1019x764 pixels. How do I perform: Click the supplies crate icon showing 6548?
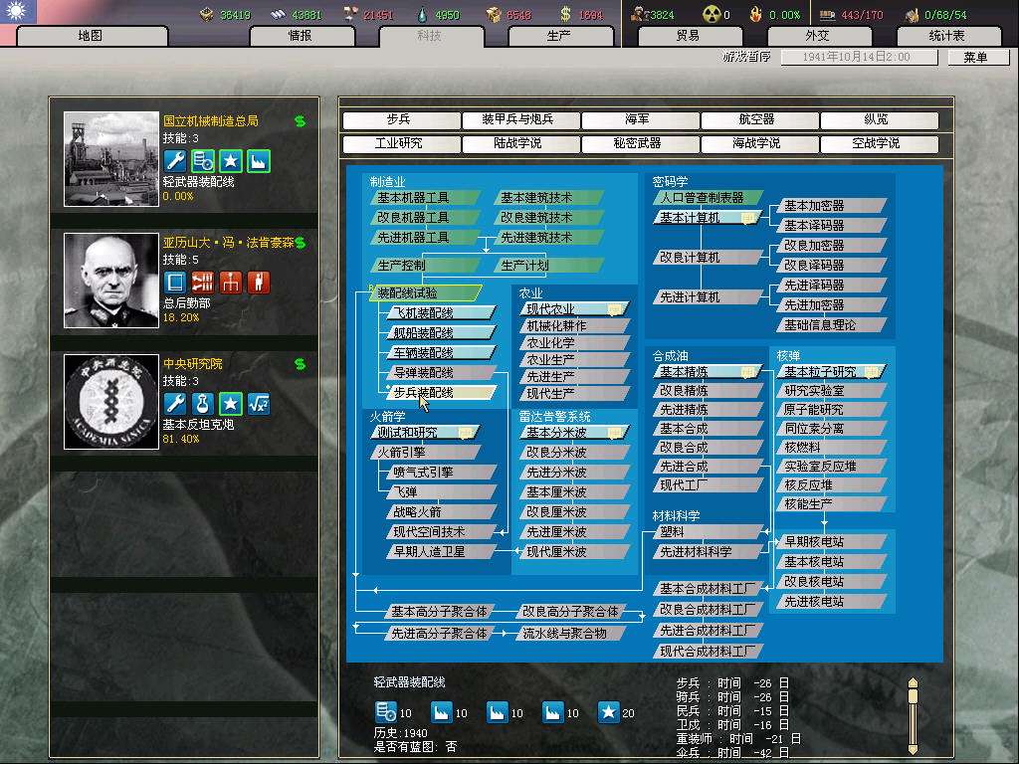(494, 14)
